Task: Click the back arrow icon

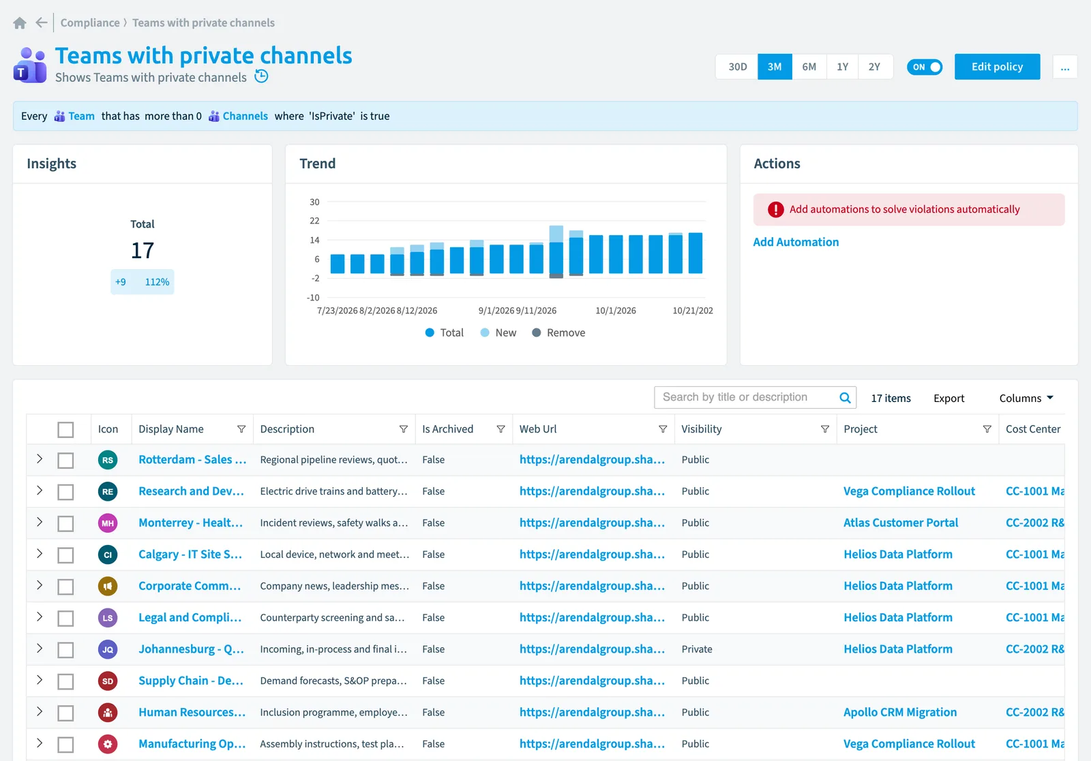Action: point(42,22)
